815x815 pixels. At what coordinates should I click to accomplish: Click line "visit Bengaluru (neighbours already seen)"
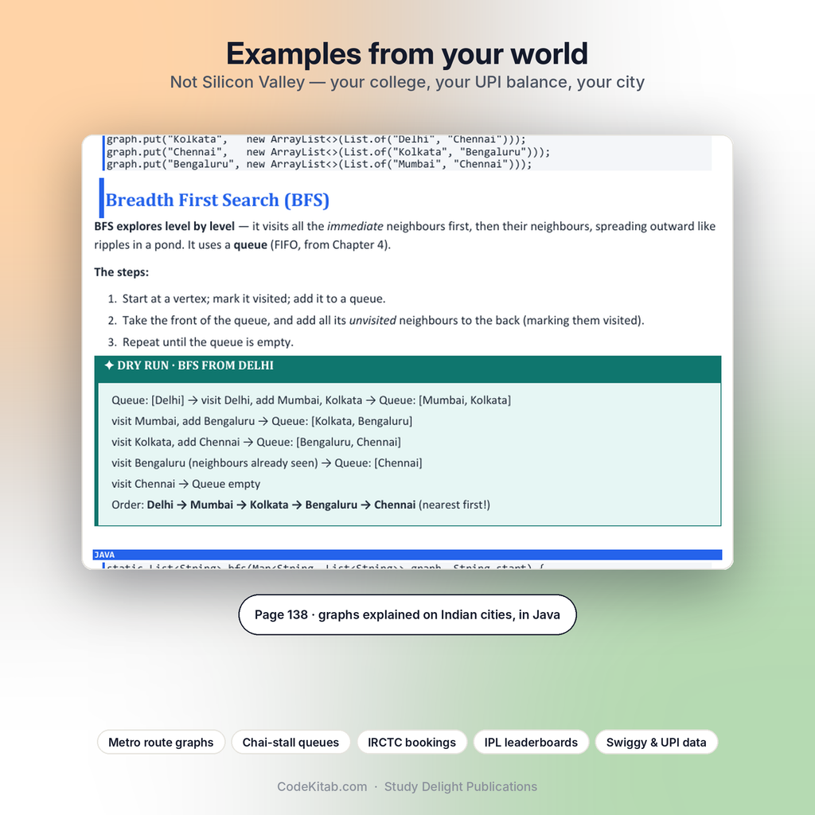tap(267, 462)
